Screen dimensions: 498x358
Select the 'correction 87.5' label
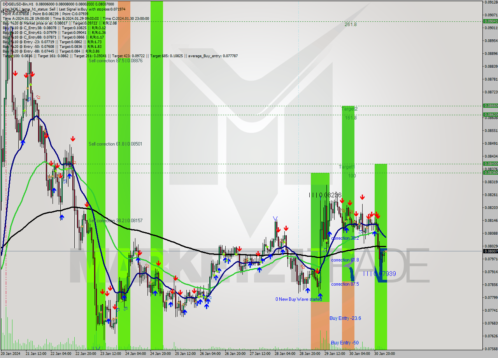click(345, 284)
